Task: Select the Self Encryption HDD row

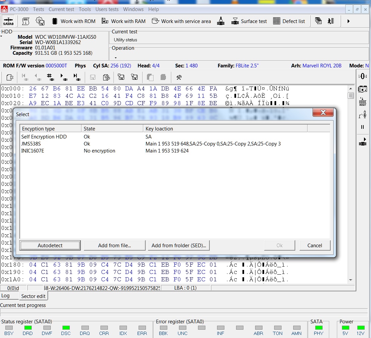Action: click(x=175, y=136)
